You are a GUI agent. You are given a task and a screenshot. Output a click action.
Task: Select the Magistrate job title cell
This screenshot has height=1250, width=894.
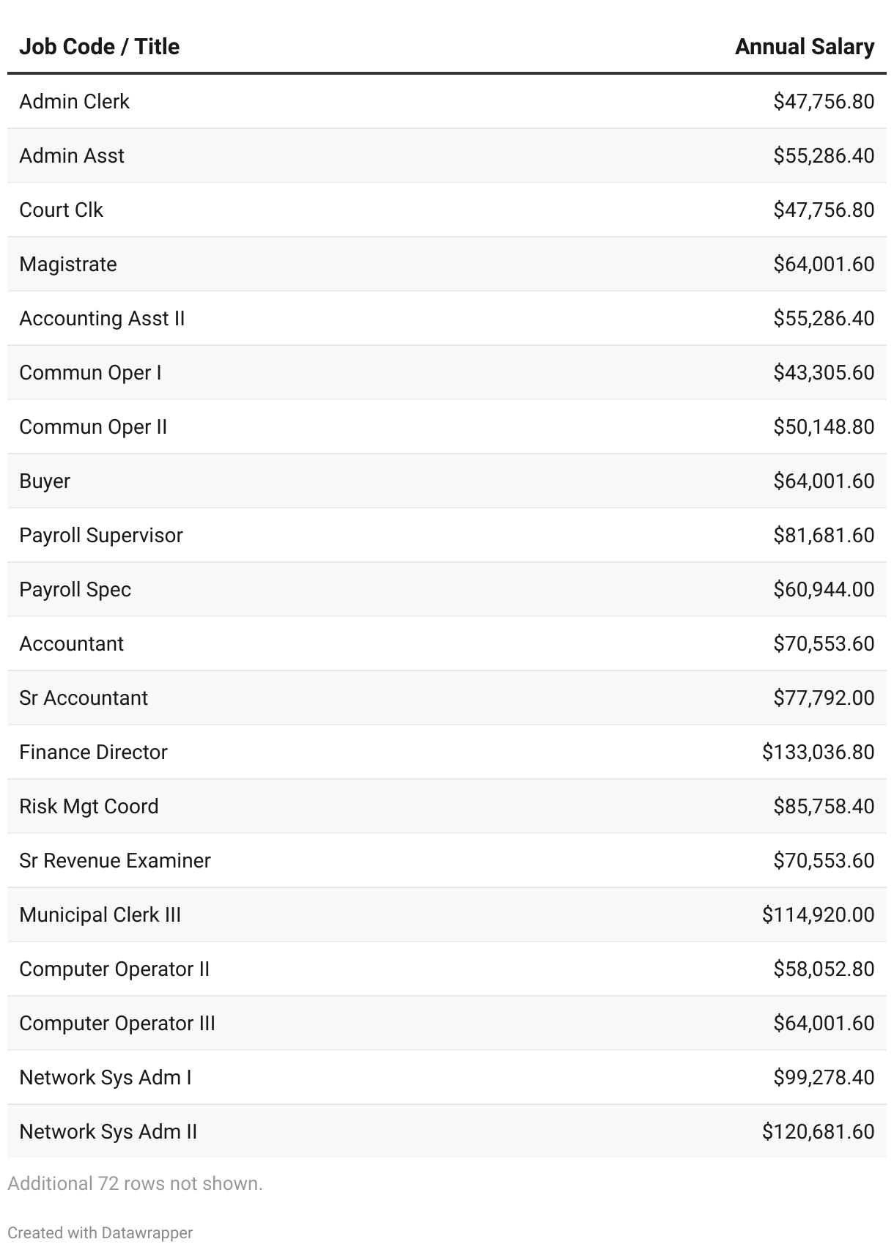click(68, 264)
